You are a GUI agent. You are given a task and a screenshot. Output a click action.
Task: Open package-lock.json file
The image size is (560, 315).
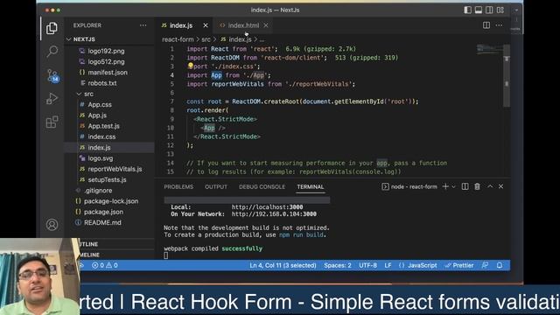[x=111, y=201]
